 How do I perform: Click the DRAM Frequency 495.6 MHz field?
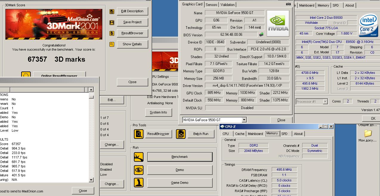click(284, 170)
